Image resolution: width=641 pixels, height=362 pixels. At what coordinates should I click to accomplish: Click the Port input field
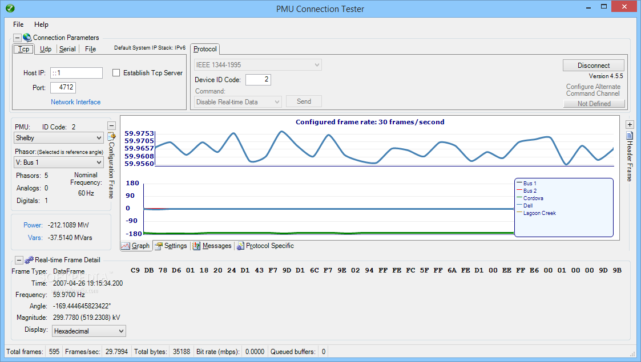(63, 87)
